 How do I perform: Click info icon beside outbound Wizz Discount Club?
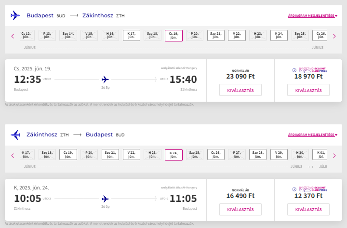(x=294, y=70)
